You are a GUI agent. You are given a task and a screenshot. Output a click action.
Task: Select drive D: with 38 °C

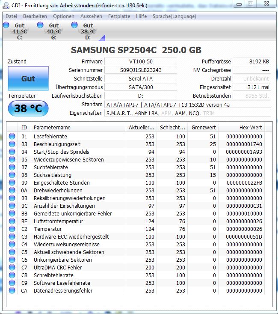(88, 31)
